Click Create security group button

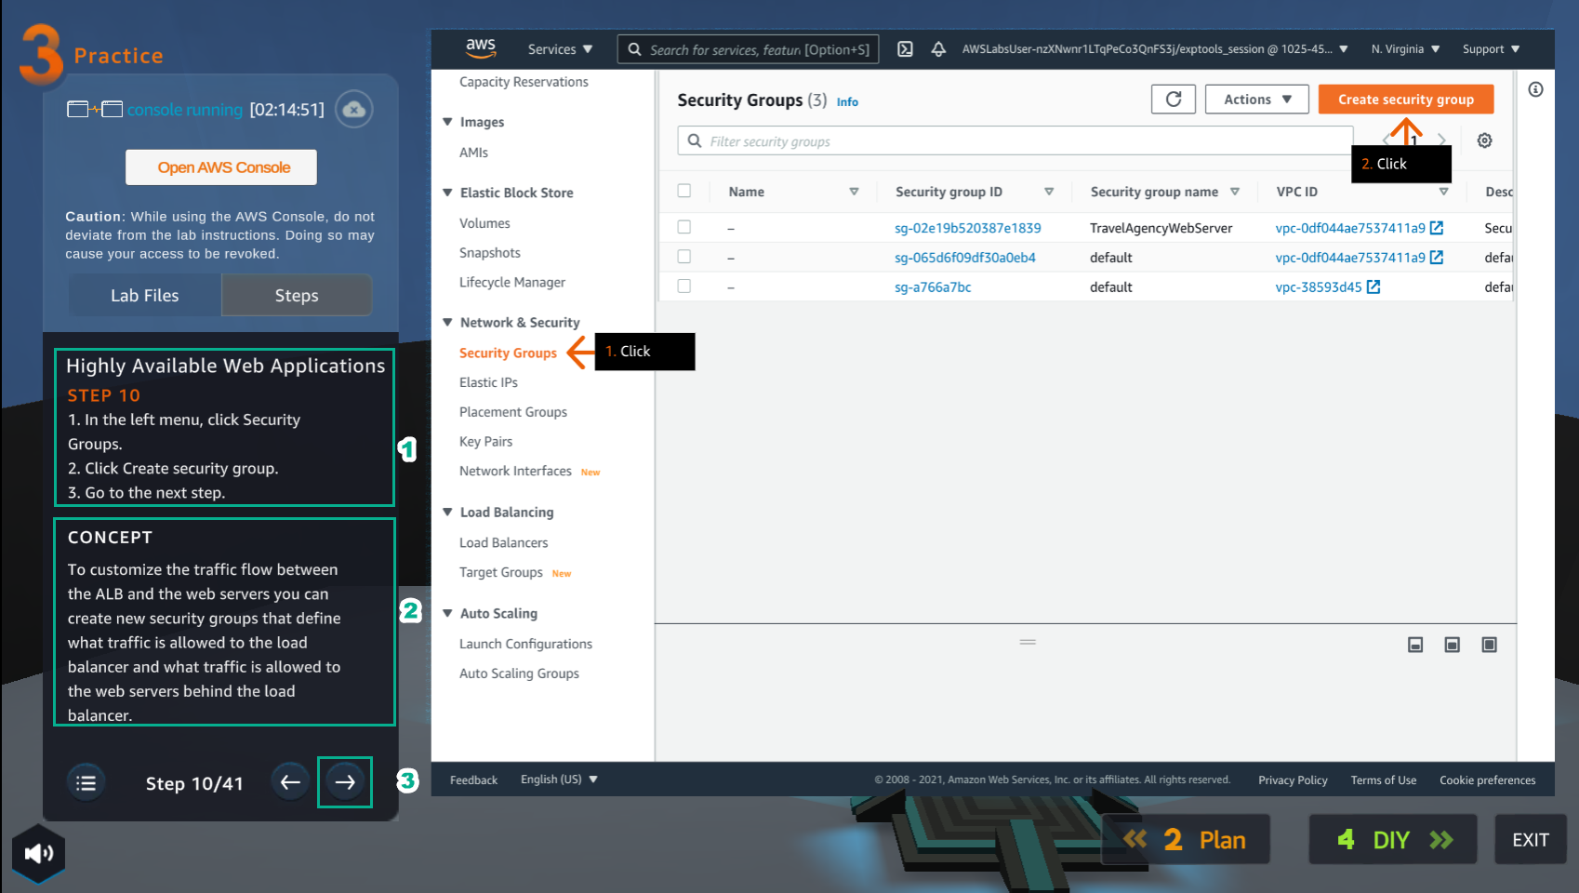tap(1406, 100)
